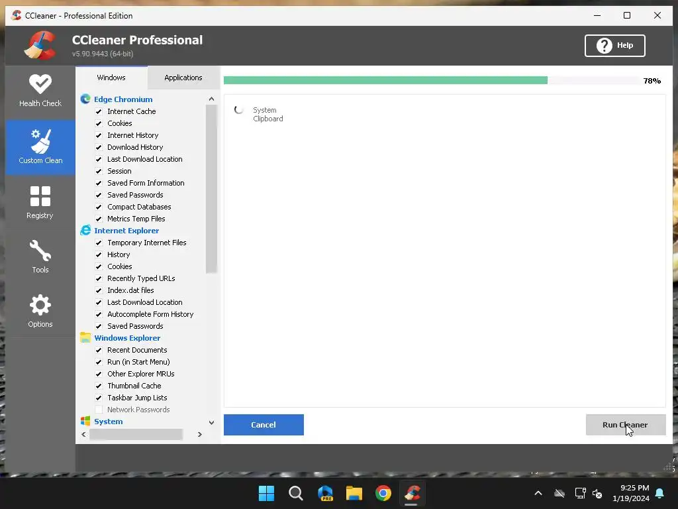Uncheck Autocomplete Form History

click(x=99, y=314)
